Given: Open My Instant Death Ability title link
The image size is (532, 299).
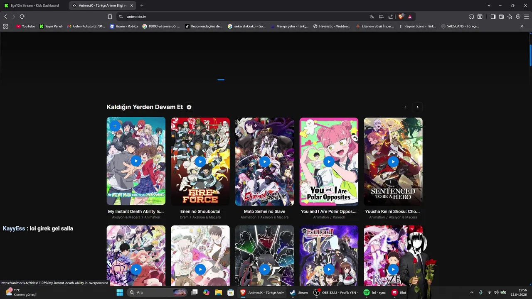Looking at the screenshot, I should (136, 211).
